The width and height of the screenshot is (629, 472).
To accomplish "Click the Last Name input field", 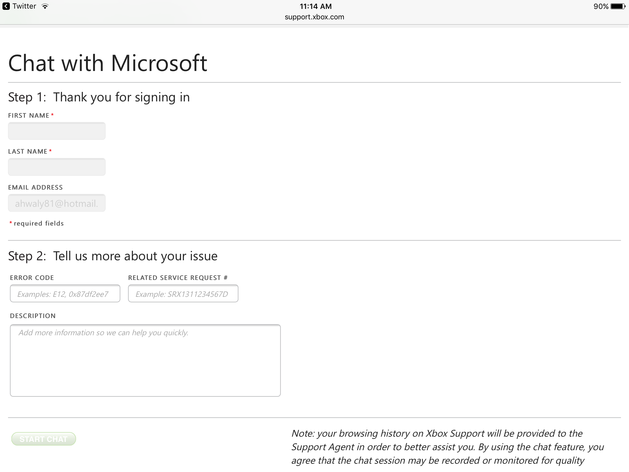I will click(x=56, y=167).
